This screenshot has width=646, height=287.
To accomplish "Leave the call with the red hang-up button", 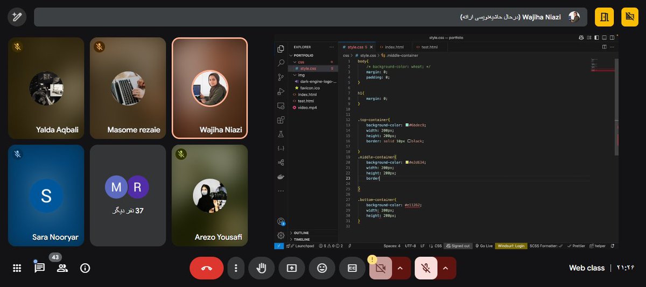I will [207, 268].
